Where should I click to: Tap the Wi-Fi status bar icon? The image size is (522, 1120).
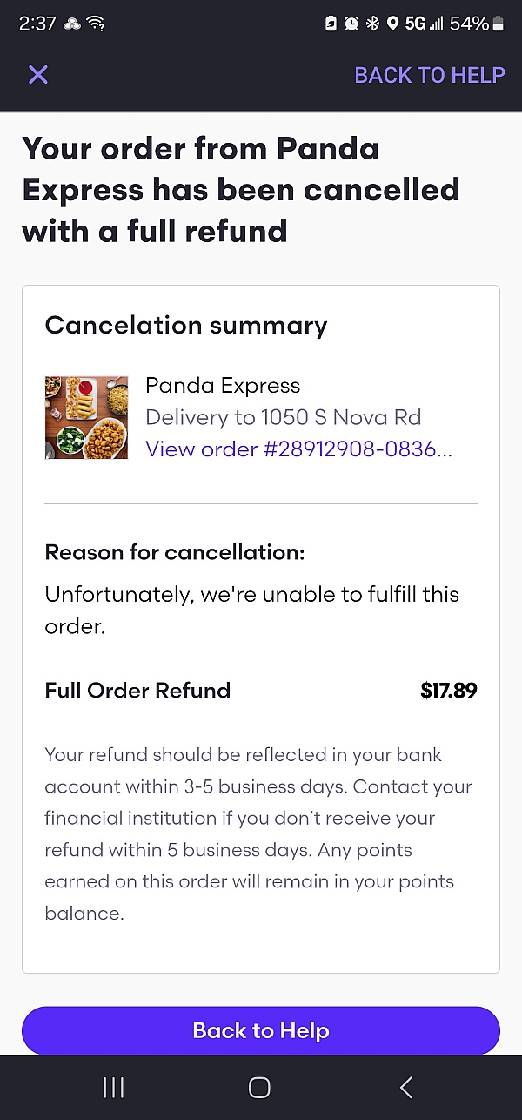pyautogui.click(x=96, y=24)
